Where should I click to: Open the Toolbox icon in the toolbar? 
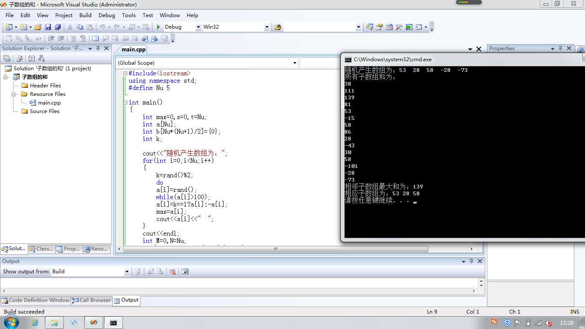tap(399, 27)
